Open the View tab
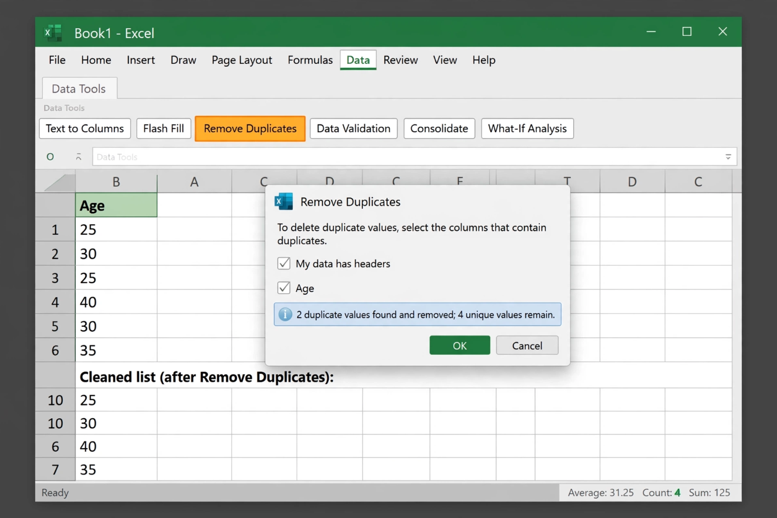The width and height of the screenshot is (777, 518). pyautogui.click(x=444, y=60)
